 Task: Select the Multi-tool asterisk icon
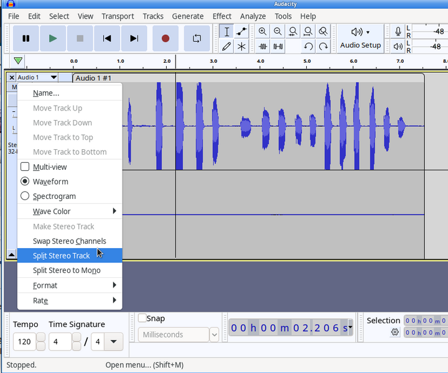[x=241, y=46]
